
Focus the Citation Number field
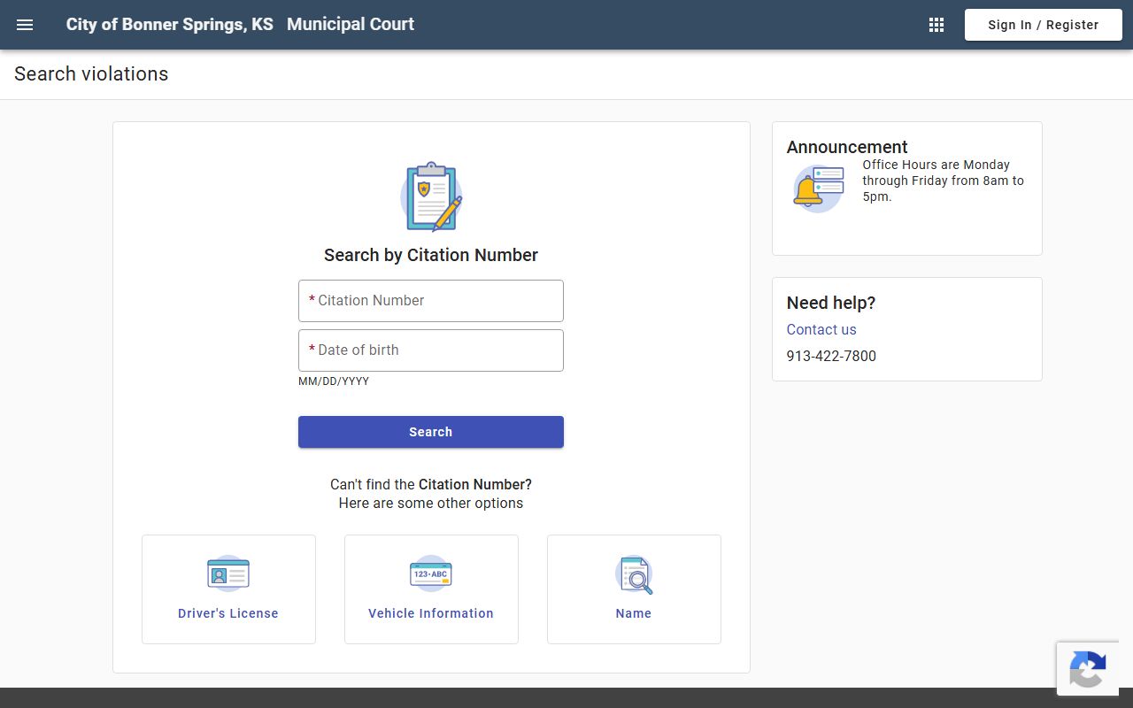(431, 301)
